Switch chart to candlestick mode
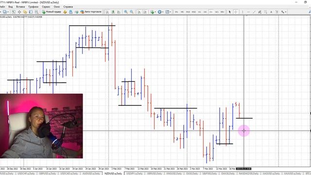 (x=113, y=12)
